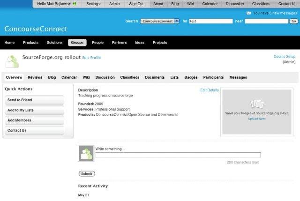Image resolution: width=300 pixels, height=201 pixels.
Task: Switch to the Reviews group tab
Action: click(35, 77)
